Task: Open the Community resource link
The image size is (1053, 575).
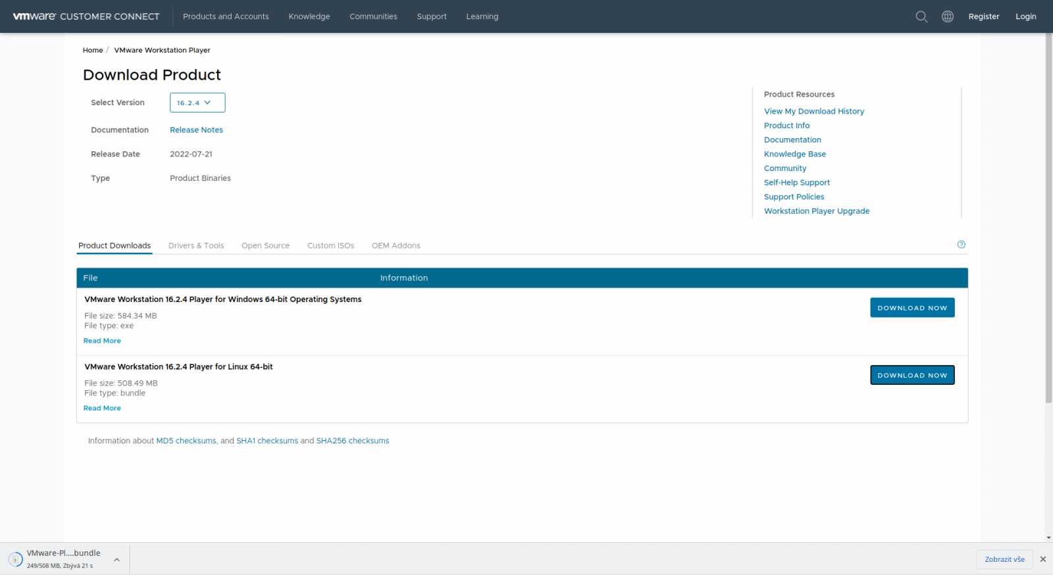Action: pos(785,168)
